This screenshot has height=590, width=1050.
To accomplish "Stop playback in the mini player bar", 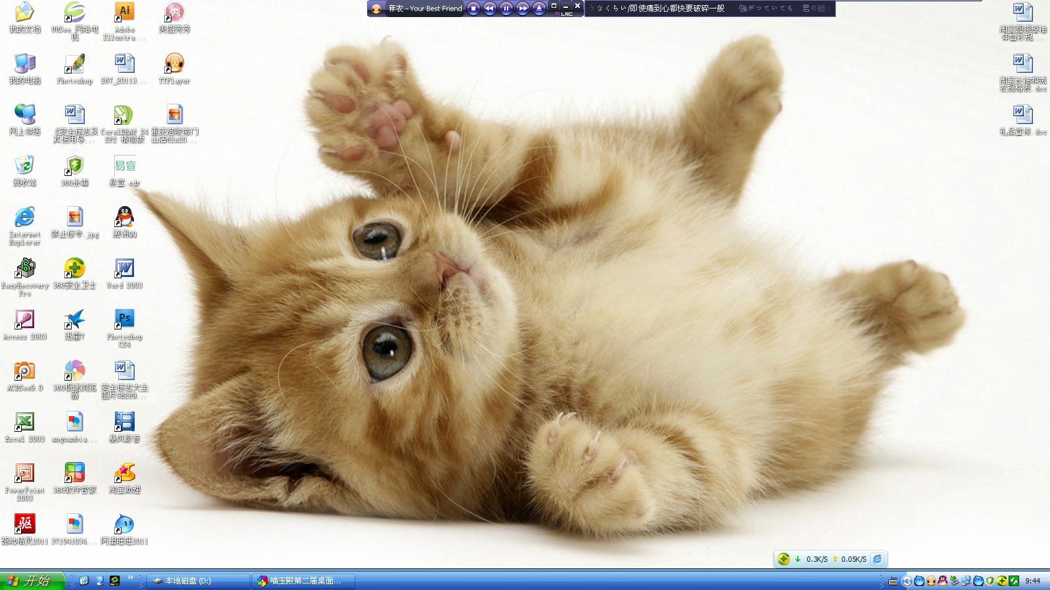I will (473, 9).
